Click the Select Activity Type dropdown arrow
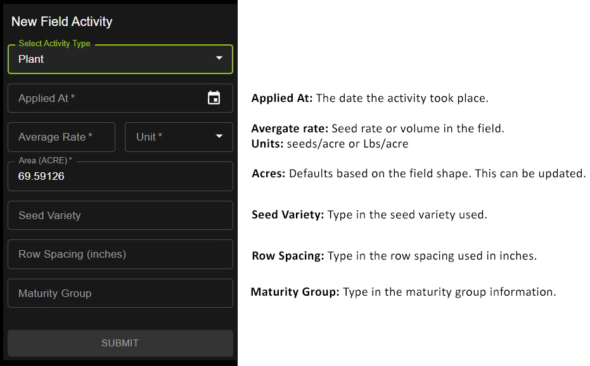This screenshot has width=590, height=366. tap(219, 58)
